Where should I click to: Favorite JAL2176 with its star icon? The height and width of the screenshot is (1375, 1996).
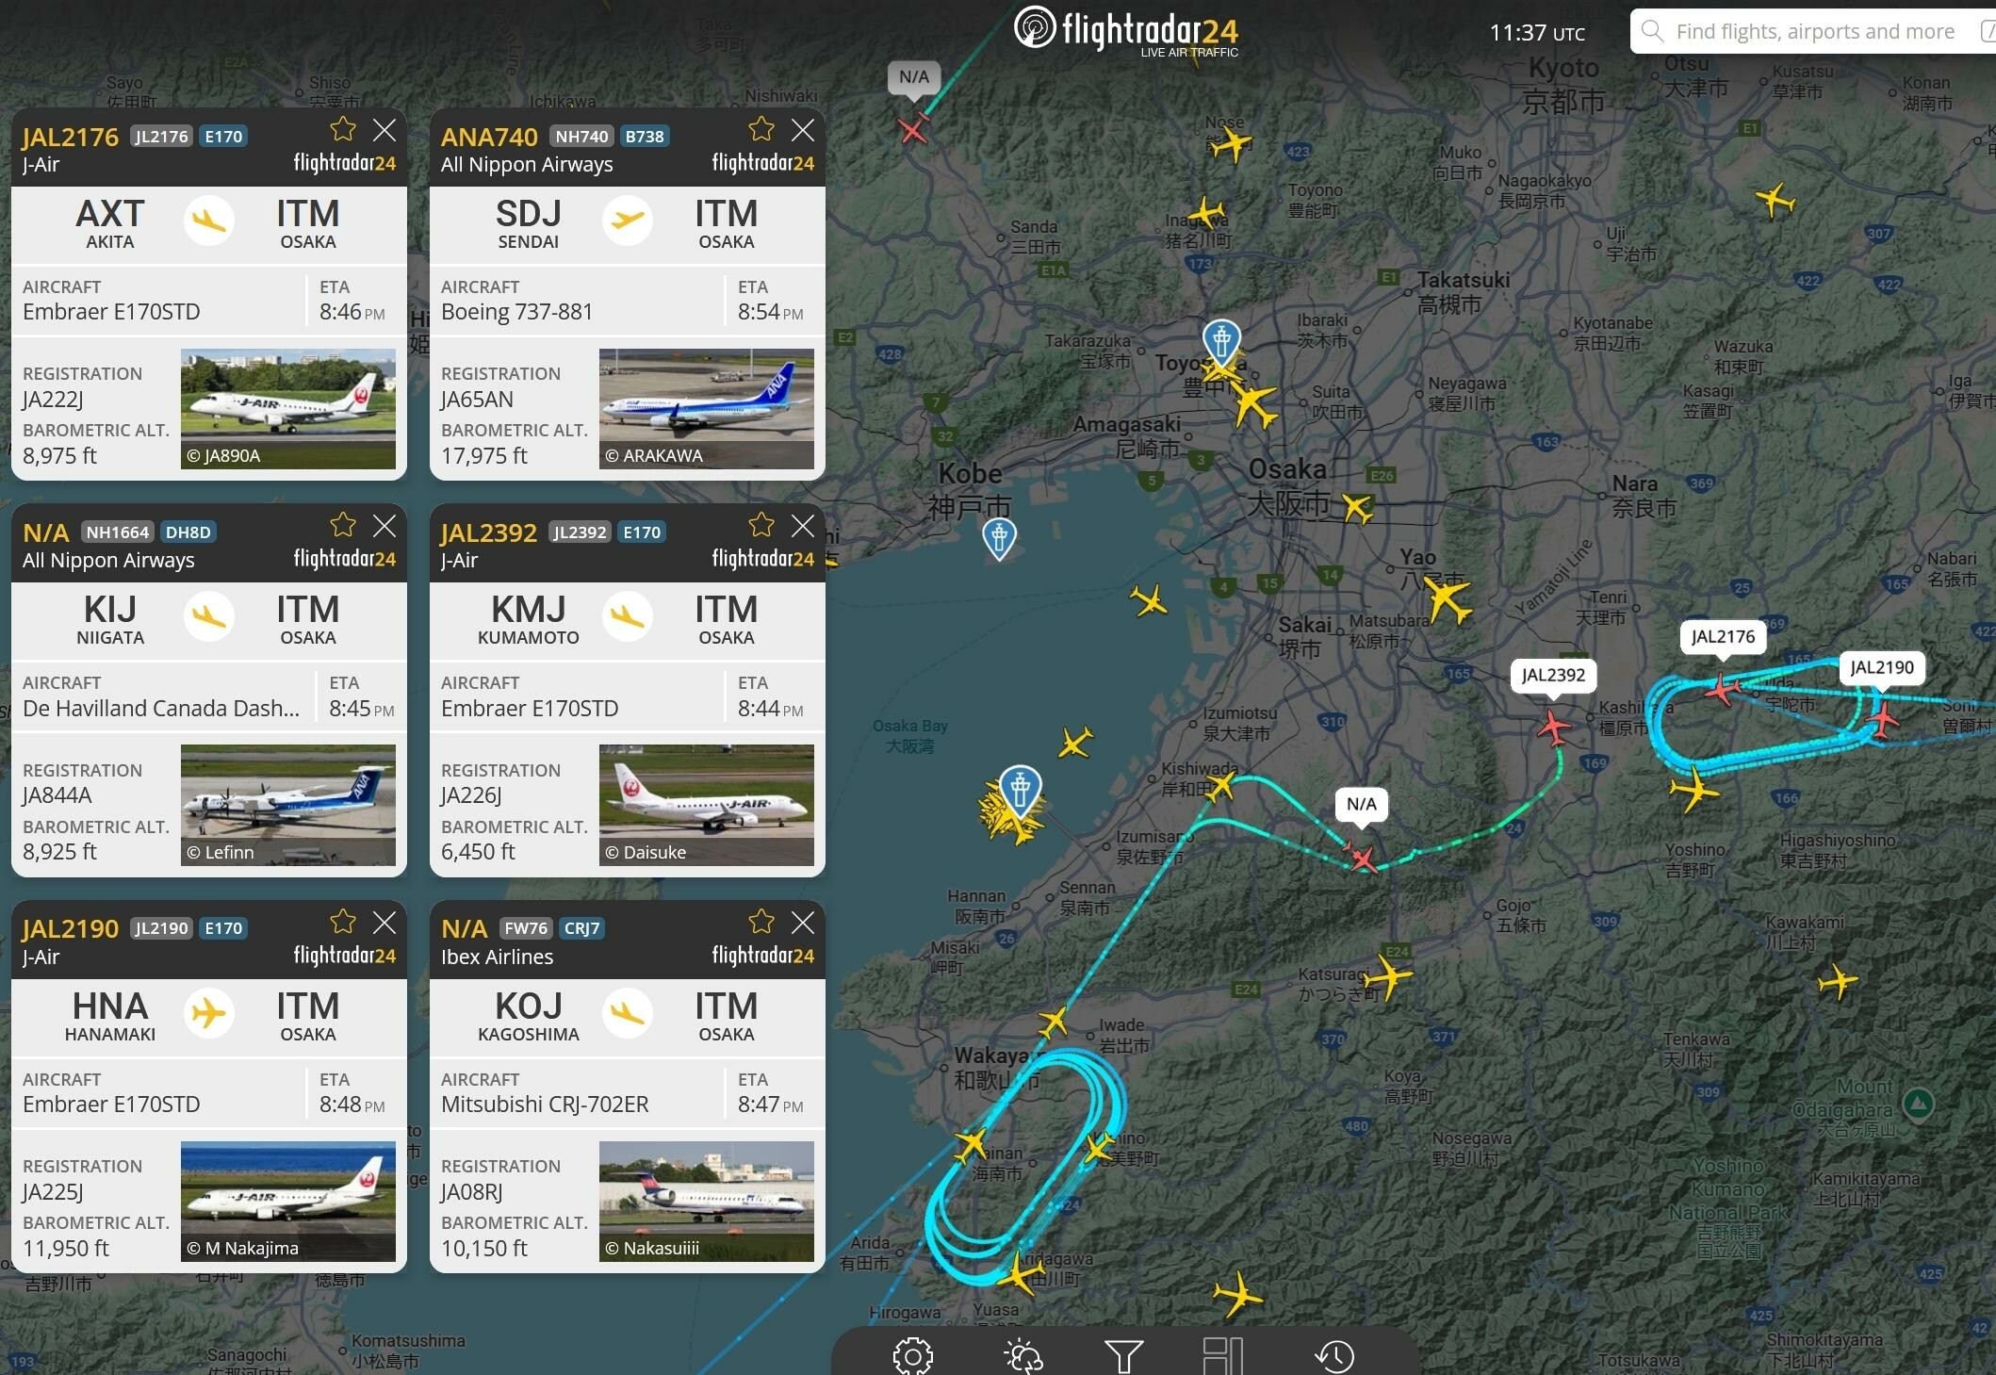343,129
